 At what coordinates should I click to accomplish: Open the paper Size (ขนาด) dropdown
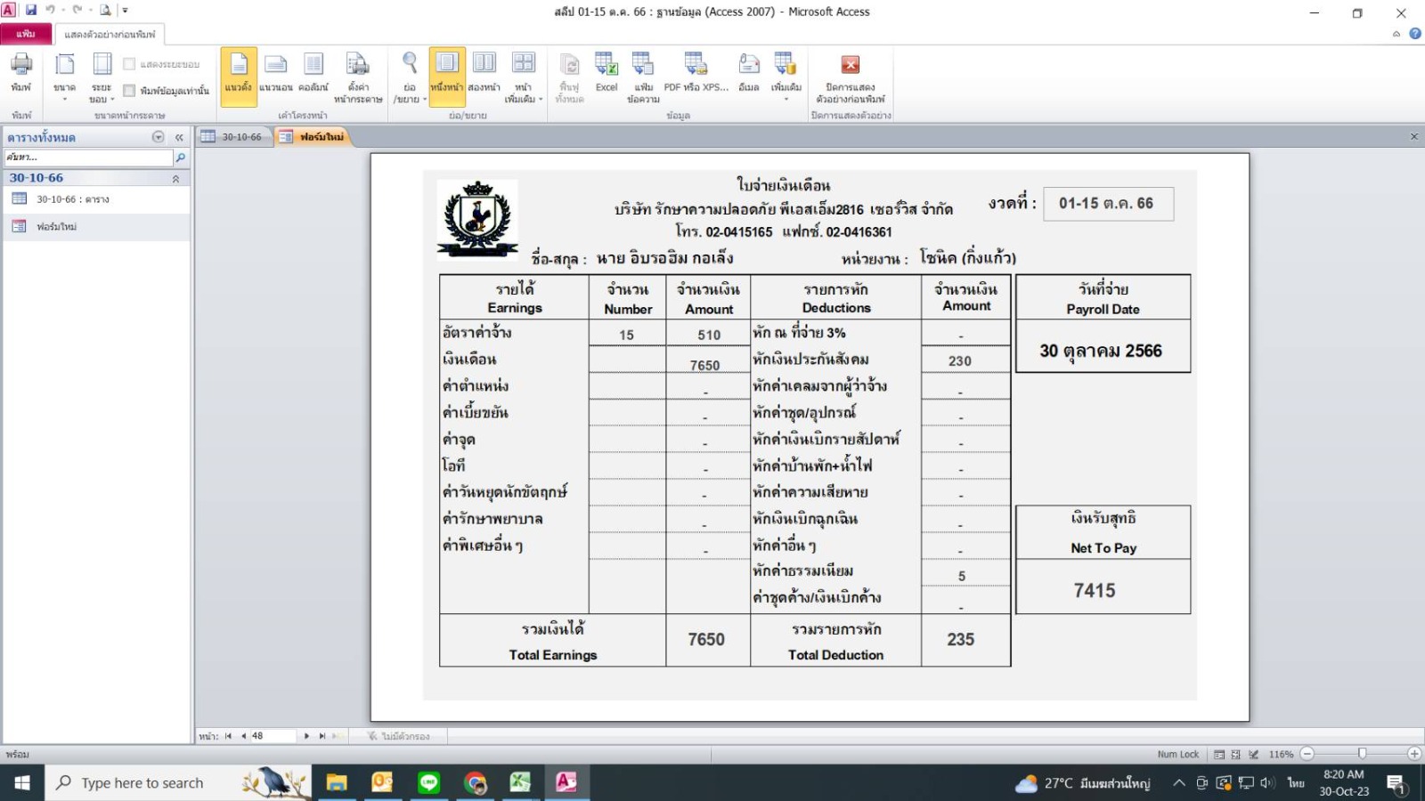click(x=64, y=76)
